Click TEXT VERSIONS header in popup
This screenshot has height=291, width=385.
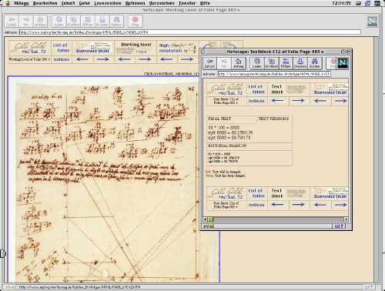273,119
